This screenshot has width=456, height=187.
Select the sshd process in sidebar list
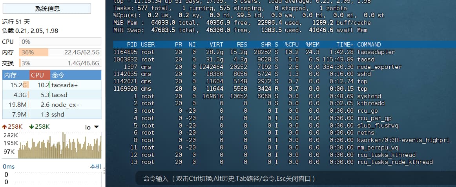(x=52, y=115)
